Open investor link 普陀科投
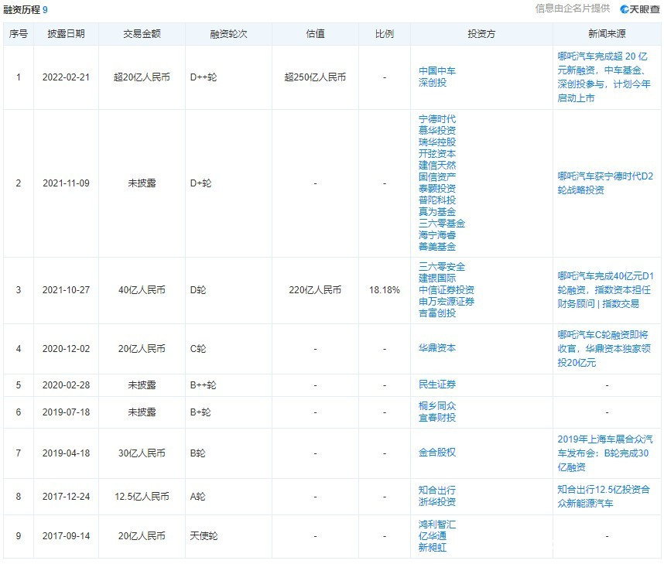This screenshot has height=564, width=664. (x=437, y=200)
